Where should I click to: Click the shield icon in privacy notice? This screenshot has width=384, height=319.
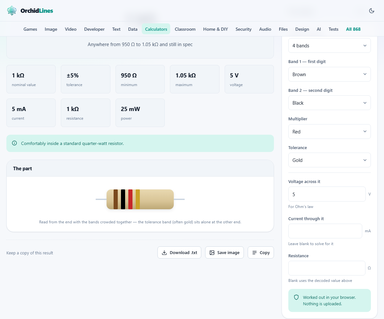click(x=296, y=297)
